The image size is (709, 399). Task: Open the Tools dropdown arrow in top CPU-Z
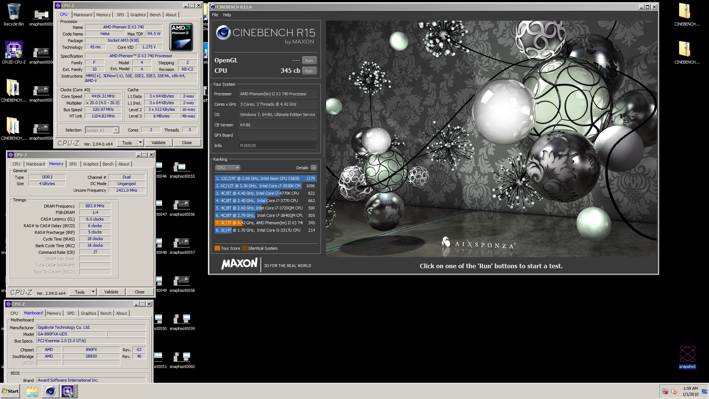tap(140, 143)
